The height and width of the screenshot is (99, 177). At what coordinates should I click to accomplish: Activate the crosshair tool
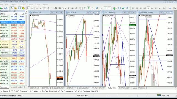[32, 8]
